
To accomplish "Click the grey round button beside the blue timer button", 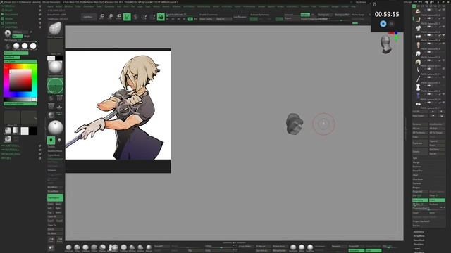I will click(x=391, y=24).
